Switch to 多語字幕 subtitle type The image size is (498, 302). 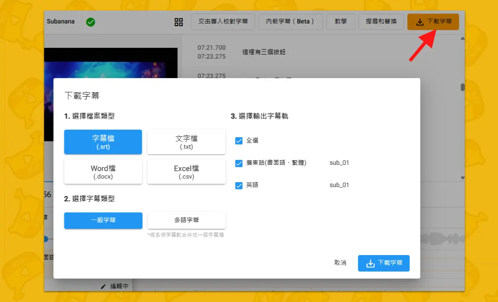[x=186, y=220]
